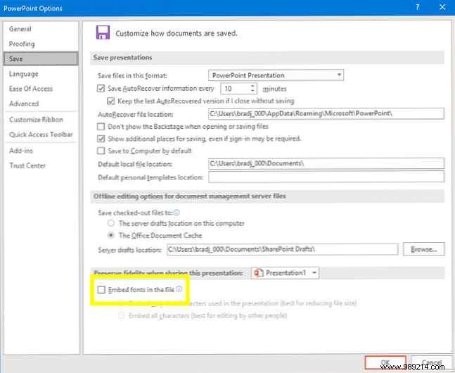Decrease AutoRecover minutes with down arrow
Viewport: 455px width, 373px height.
click(x=252, y=91)
